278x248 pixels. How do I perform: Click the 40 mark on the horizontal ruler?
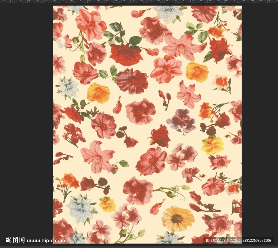click(227, 1)
